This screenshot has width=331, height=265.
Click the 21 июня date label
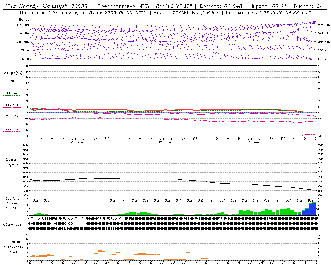(79, 142)
